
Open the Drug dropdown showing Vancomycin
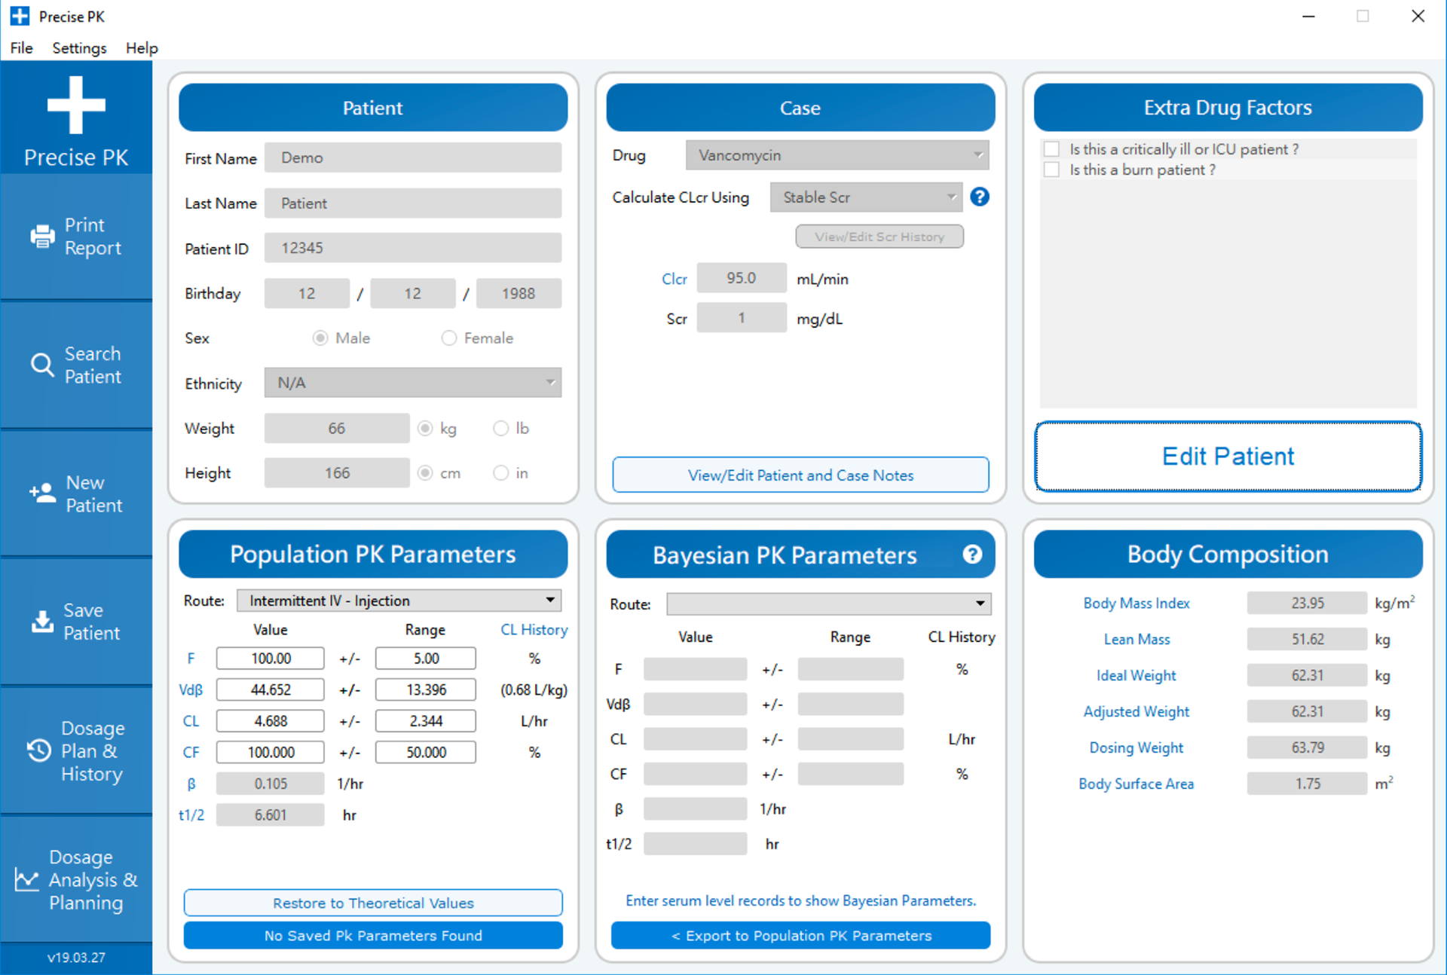click(x=837, y=155)
